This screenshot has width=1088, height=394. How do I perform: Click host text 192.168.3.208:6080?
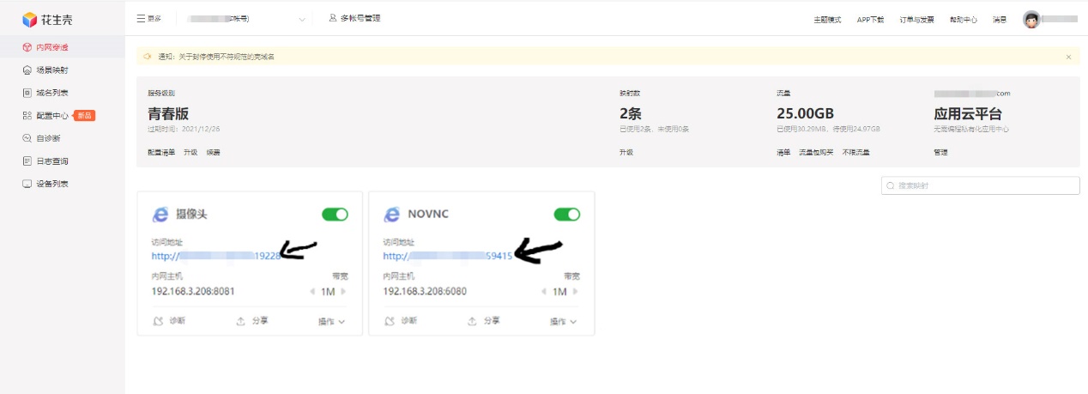point(425,292)
